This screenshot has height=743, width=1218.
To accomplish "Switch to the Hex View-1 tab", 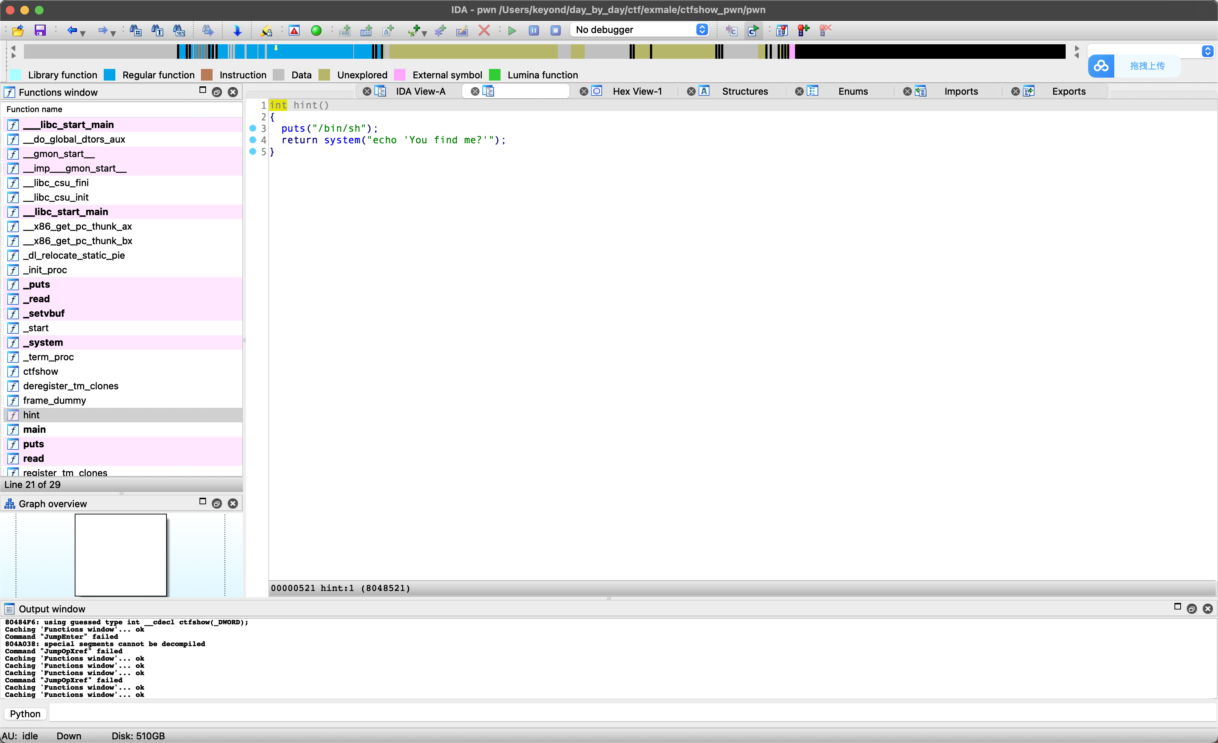I will tap(637, 91).
